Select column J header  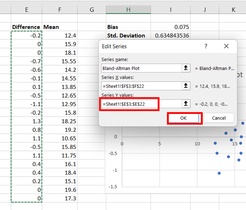205,10
